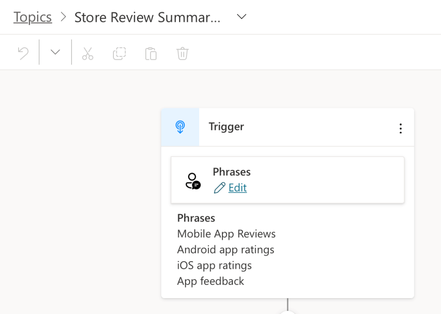The image size is (441, 314).
Task: Select the Mobile App Reviews phrase
Action: click(x=226, y=234)
